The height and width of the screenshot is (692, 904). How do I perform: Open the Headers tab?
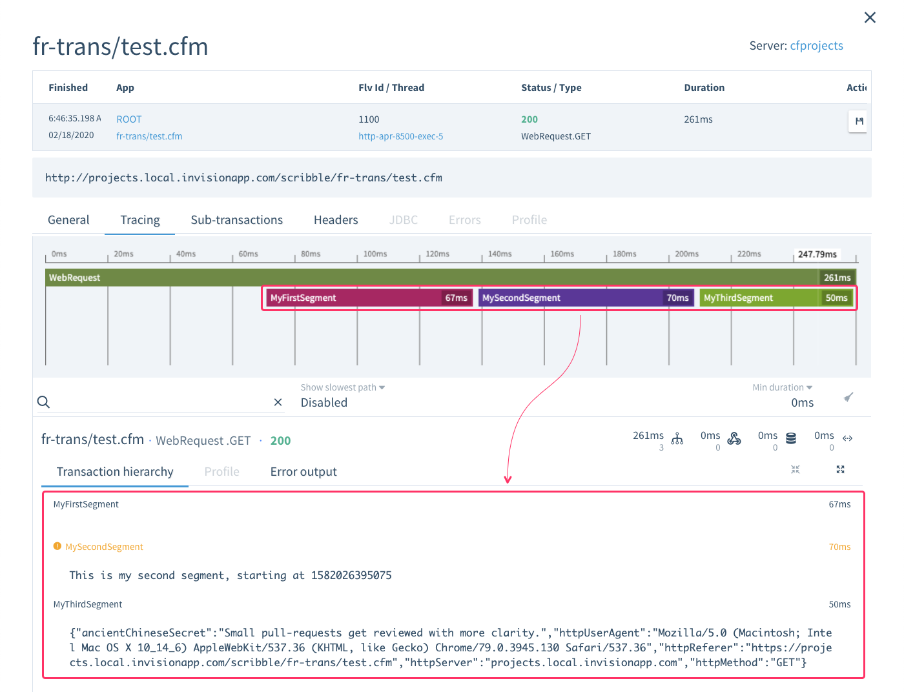pyautogui.click(x=336, y=220)
